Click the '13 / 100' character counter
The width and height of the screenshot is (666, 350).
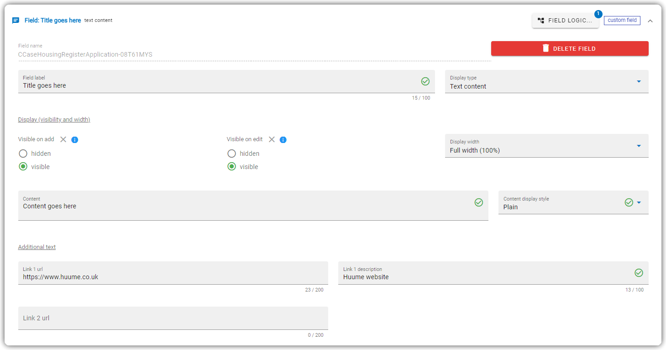635,290
